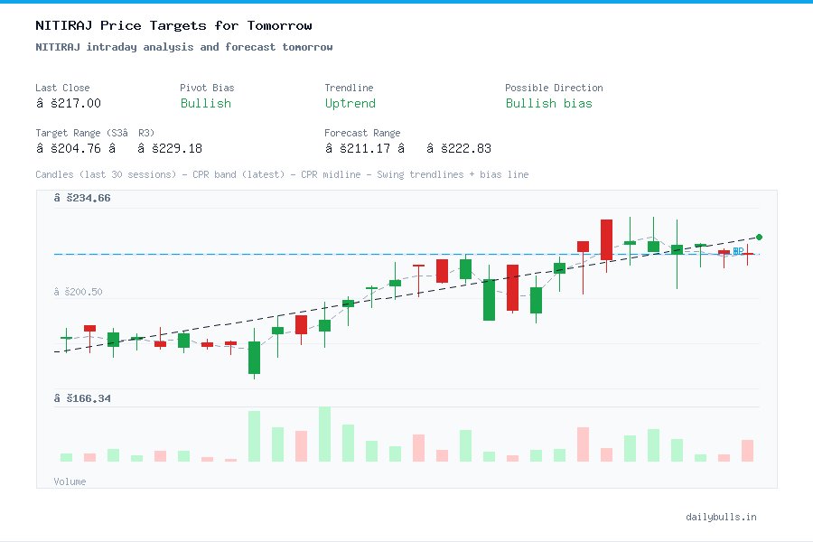This screenshot has width=813, height=542.
Task: Select the green forecast dot marker
Action: click(758, 237)
